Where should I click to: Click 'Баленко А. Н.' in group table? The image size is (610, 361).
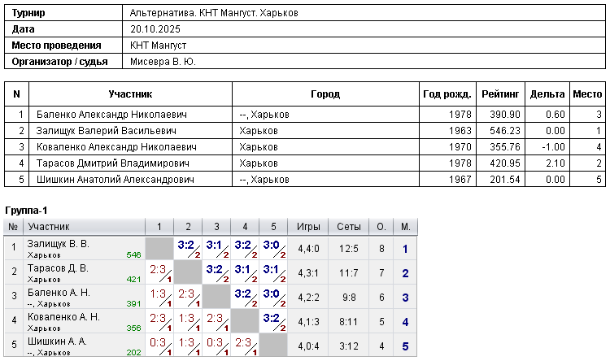click(59, 293)
